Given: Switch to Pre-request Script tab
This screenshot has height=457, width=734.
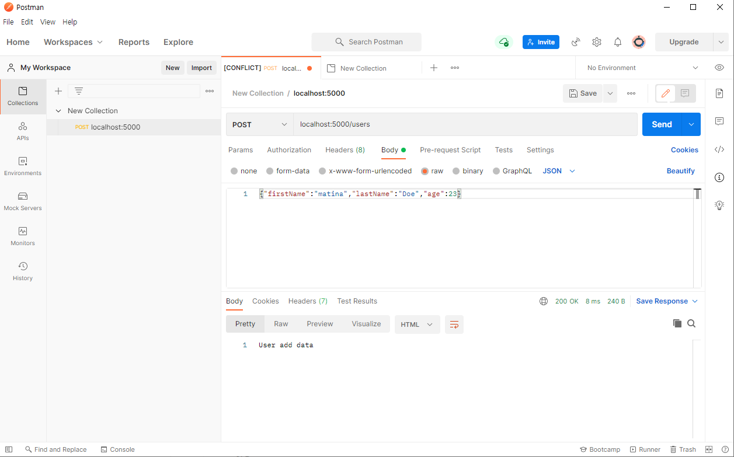Looking at the screenshot, I should (450, 150).
